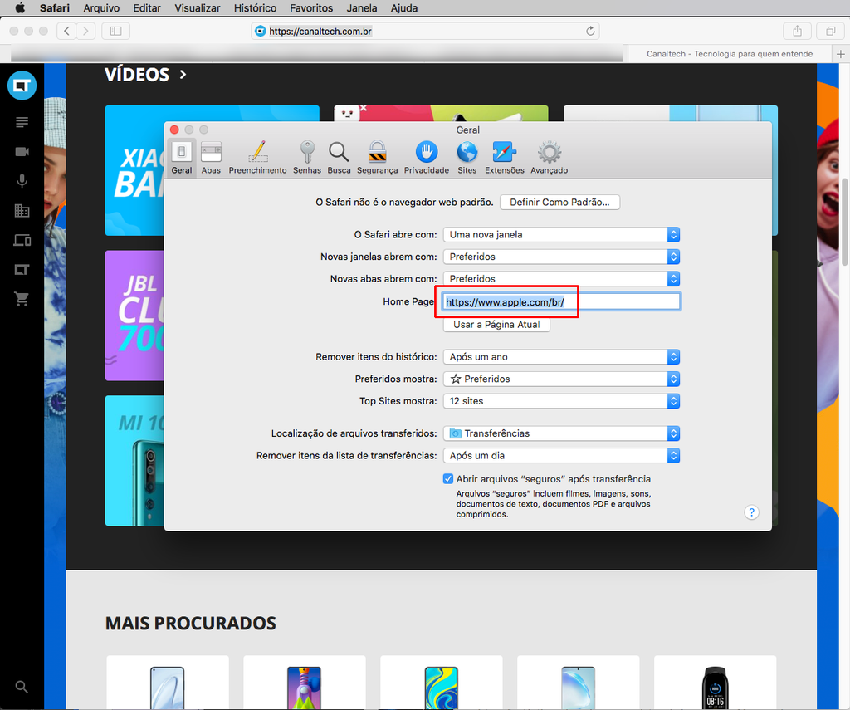
Task: Open the video camera icon in Canaltech sidebar
Action: point(22,151)
